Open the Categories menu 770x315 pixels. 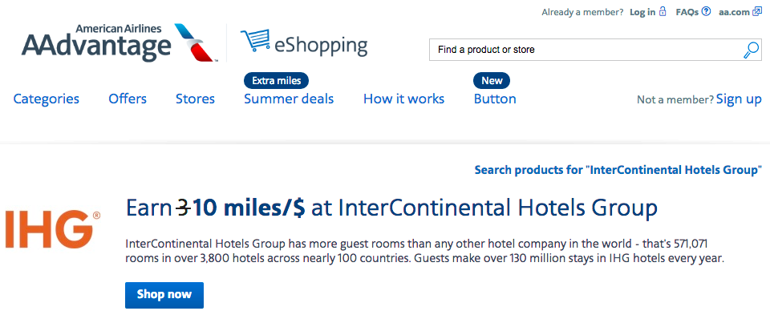[47, 99]
